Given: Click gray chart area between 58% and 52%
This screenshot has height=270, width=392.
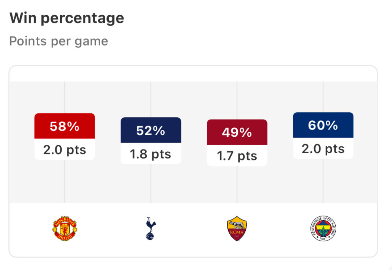Looking at the screenshot, I should (108, 142).
